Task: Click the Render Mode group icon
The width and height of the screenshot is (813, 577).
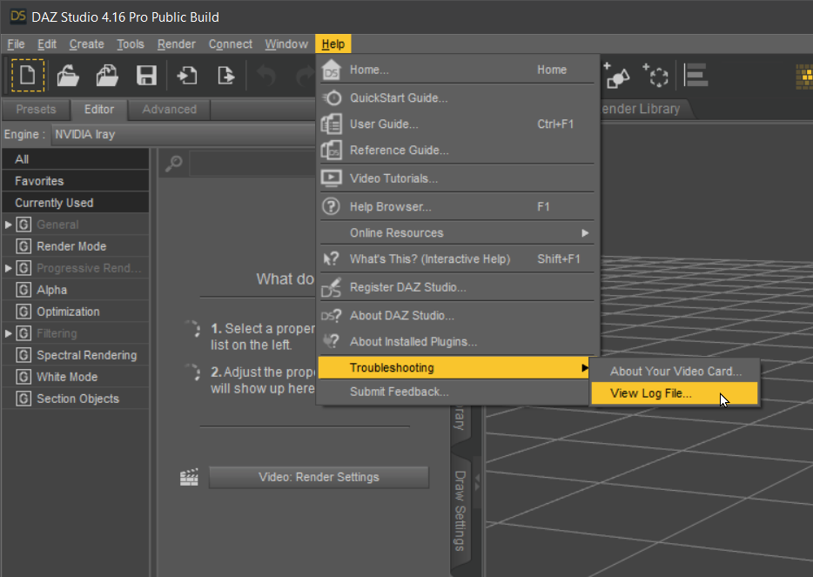Action: pos(24,246)
